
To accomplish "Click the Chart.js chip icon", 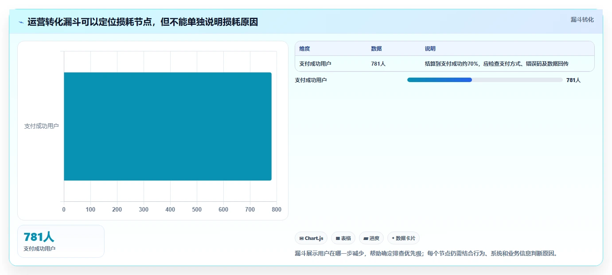I will click(301, 239).
